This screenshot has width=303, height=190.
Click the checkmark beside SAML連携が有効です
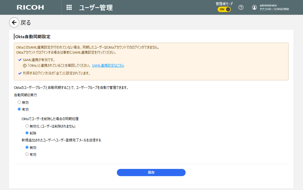pos(20,60)
